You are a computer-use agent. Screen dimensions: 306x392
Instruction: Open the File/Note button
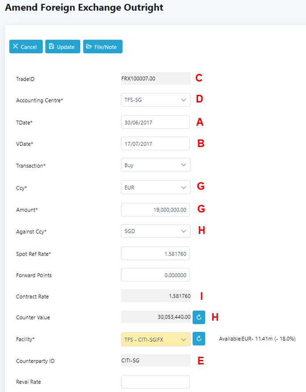point(103,47)
